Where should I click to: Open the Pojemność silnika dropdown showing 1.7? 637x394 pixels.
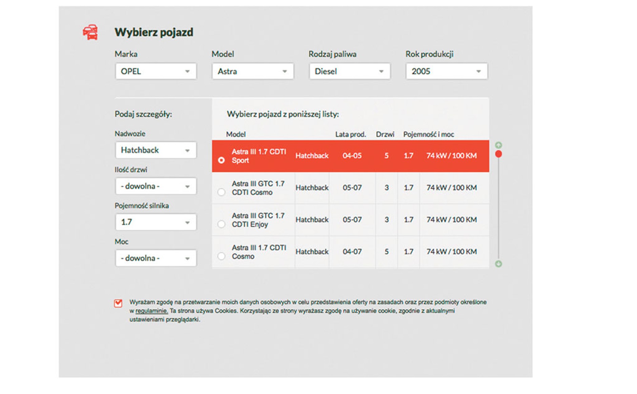tap(156, 222)
